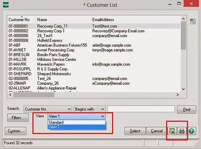Open the Filters dialog

tap(18, 118)
